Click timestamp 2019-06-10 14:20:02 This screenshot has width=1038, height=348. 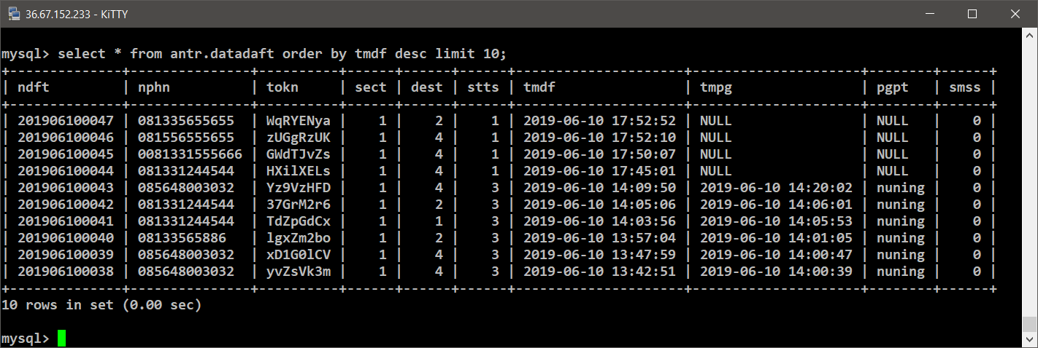click(x=776, y=188)
